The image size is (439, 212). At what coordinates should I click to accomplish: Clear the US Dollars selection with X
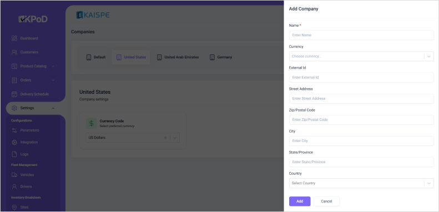pos(165,138)
